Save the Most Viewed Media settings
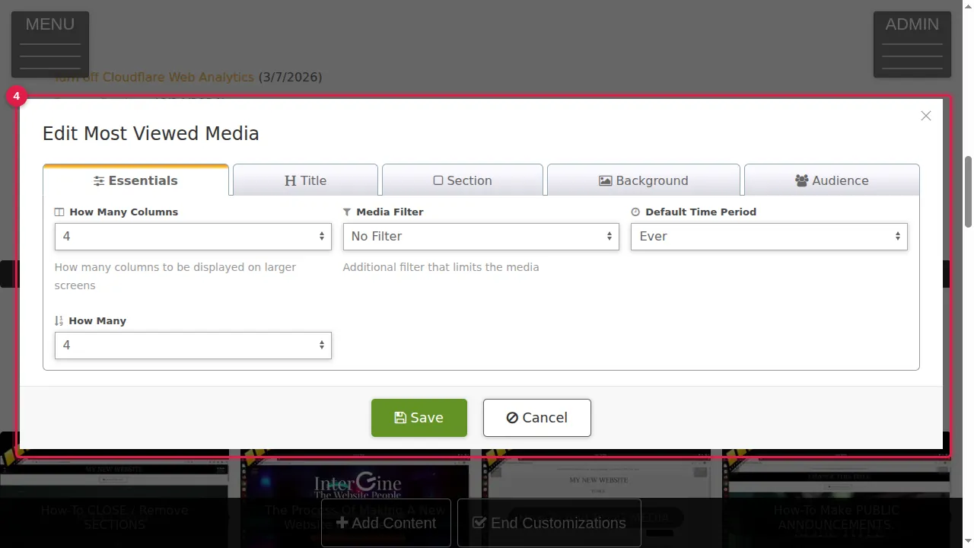This screenshot has width=974, height=548. (419, 418)
